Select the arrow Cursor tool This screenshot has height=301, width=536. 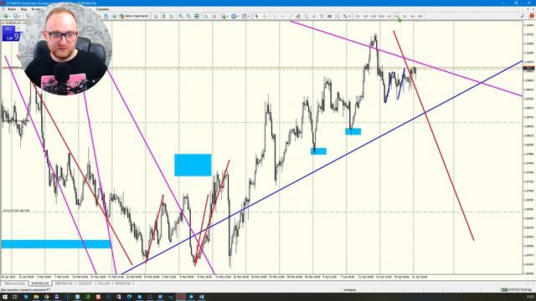(256, 16)
